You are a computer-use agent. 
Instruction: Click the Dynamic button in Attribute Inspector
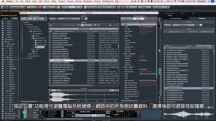point(127,19)
